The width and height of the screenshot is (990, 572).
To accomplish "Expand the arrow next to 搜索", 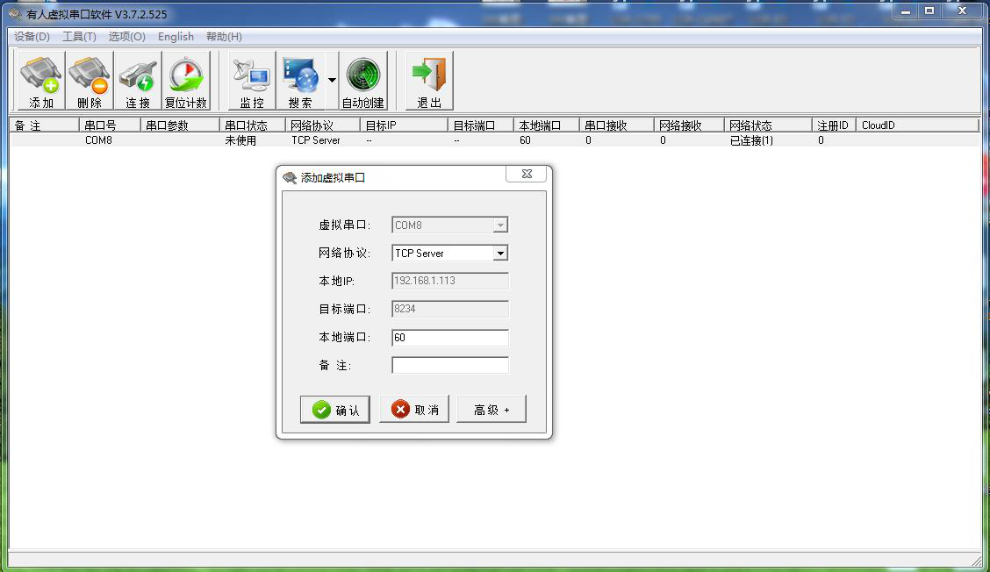I will pos(332,80).
